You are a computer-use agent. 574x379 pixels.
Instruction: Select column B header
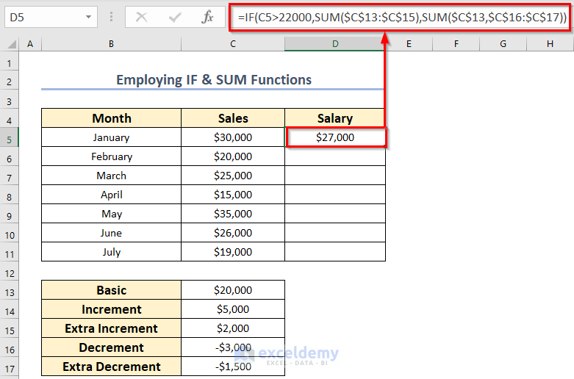tap(111, 44)
